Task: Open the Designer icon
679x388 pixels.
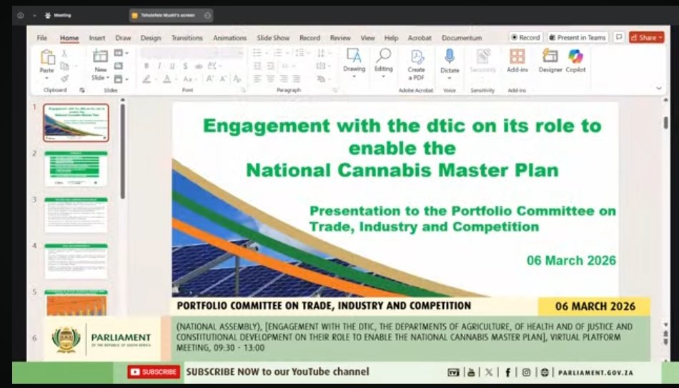Action: point(550,56)
